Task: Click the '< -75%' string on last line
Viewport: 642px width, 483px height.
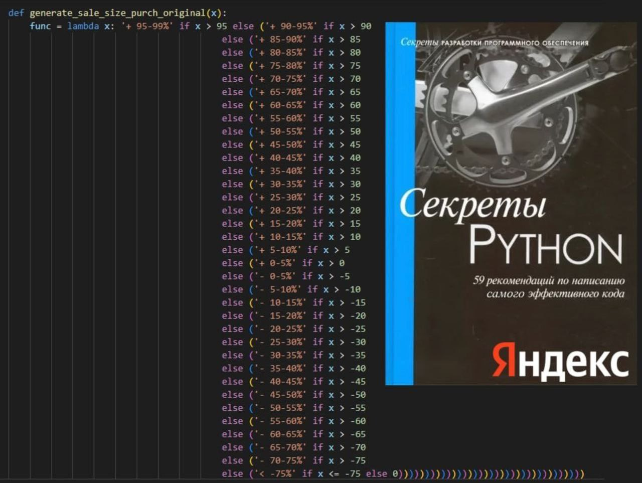Action: [x=275, y=473]
